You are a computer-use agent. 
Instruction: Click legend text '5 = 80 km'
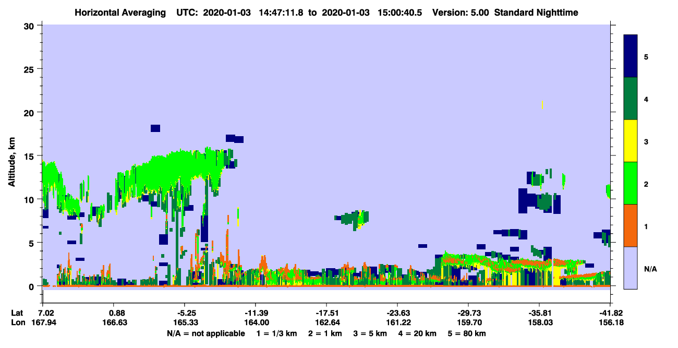[x=467, y=333]
